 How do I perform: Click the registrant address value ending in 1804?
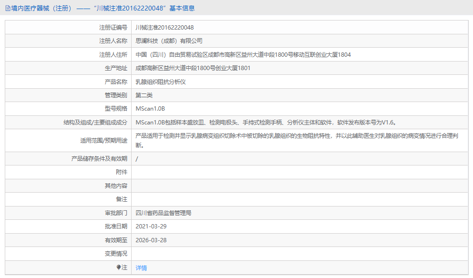pyautogui.click(x=243, y=54)
